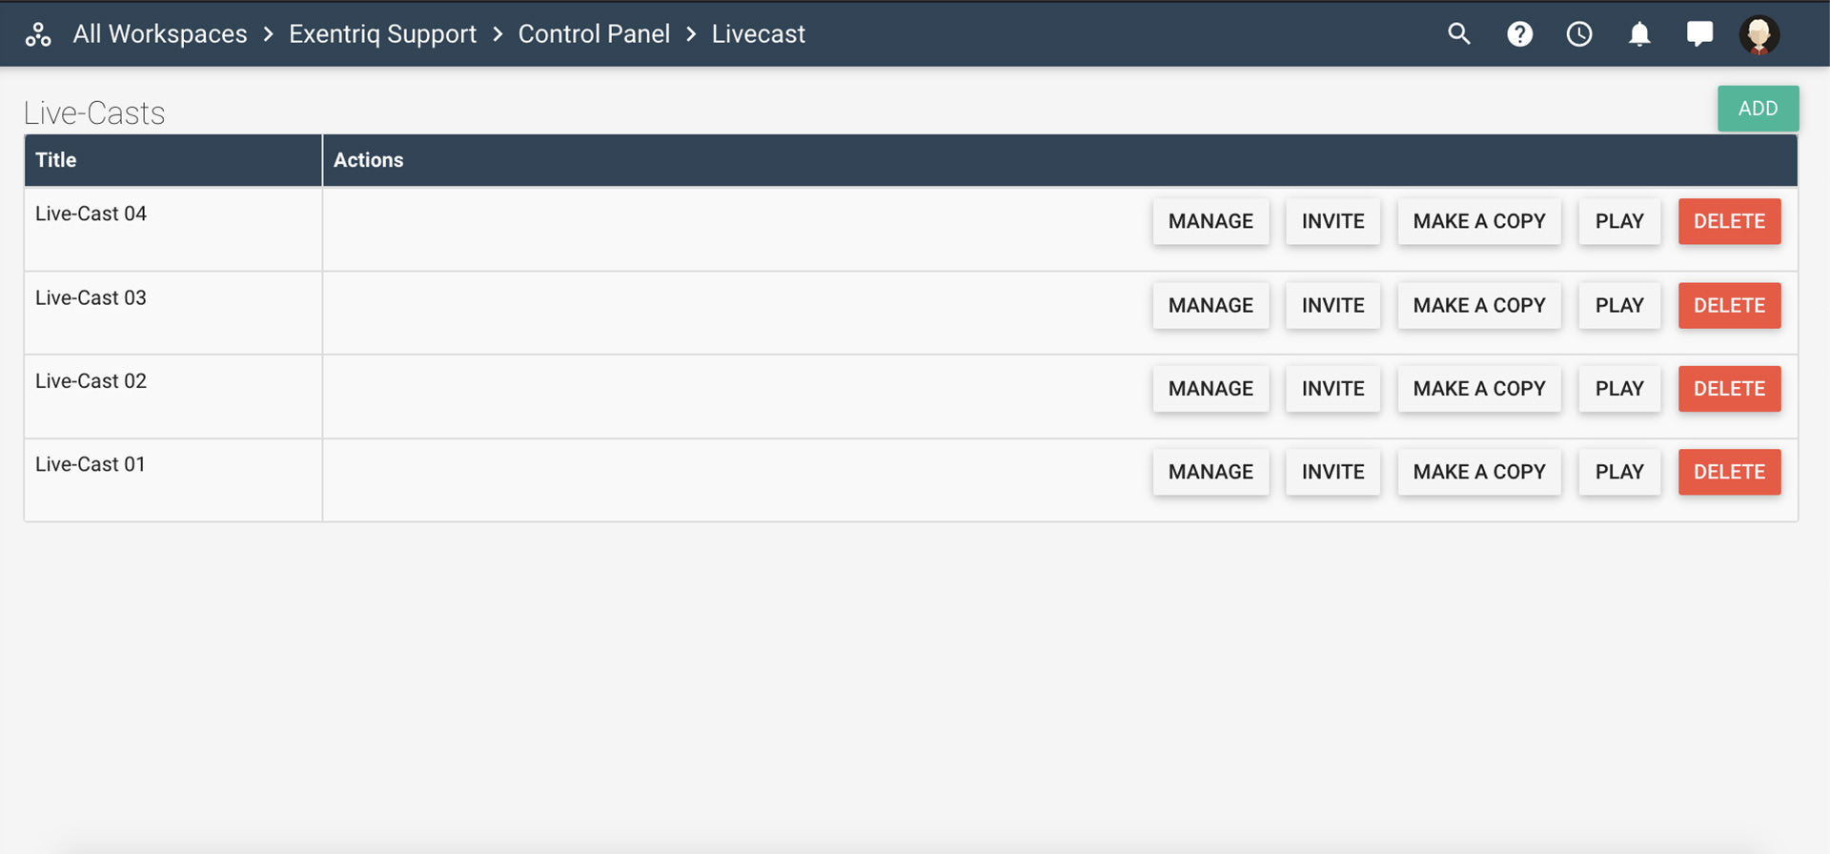Open the recent activity clock icon

pos(1579,34)
